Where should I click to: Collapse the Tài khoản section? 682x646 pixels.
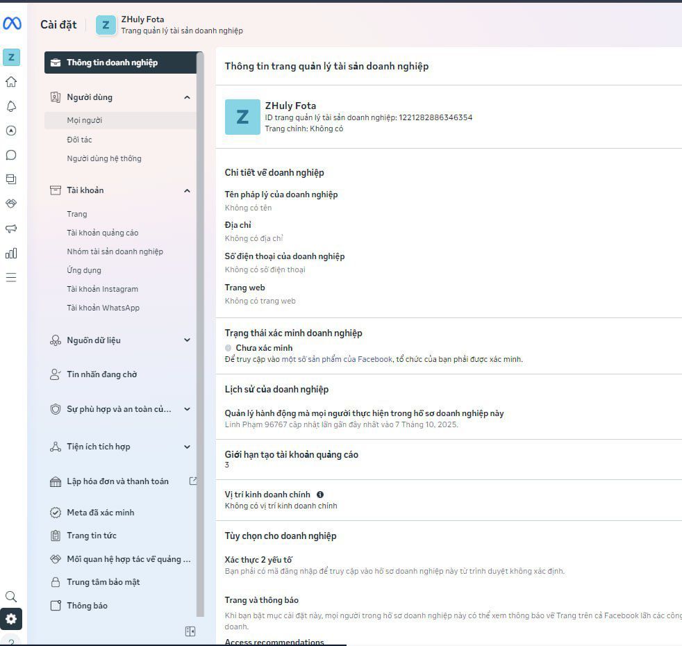[187, 190]
